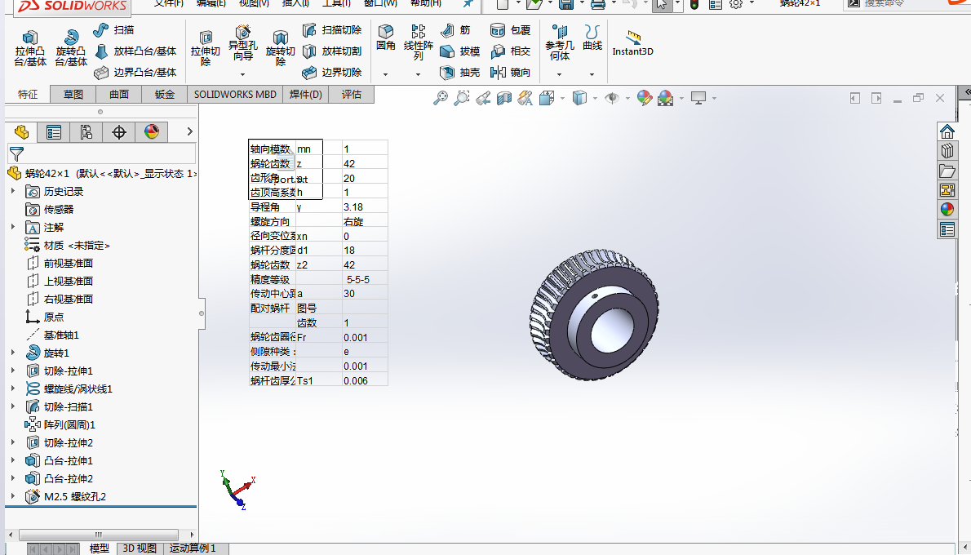Expand the M2.5 螺纹孔2 feature node
971x555 pixels.
[13, 496]
